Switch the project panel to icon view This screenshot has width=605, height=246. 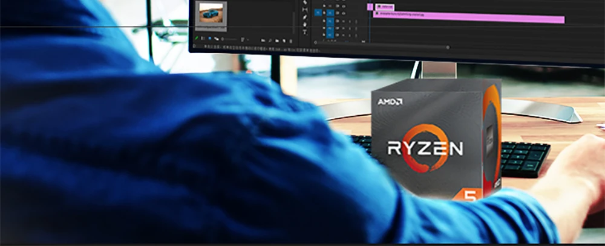[x=210, y=39]
